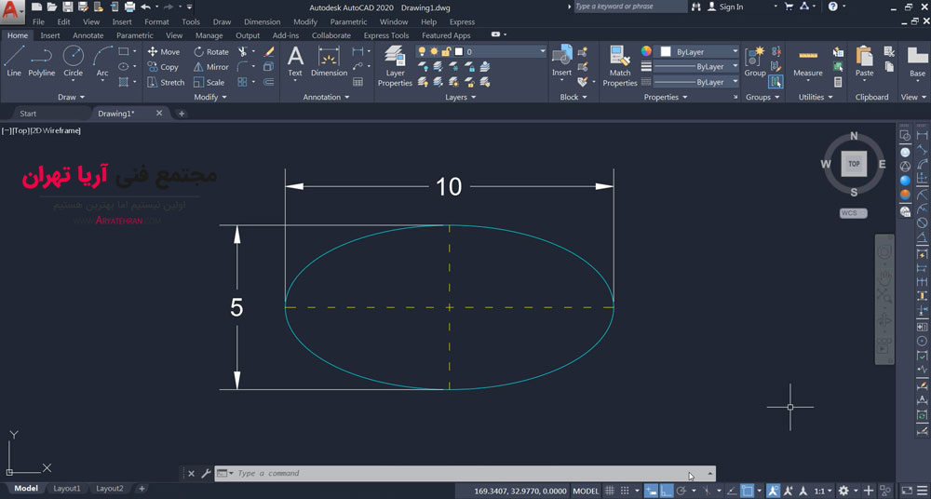Select the Measure utility

pyautogui.click(x=807, y=61)
